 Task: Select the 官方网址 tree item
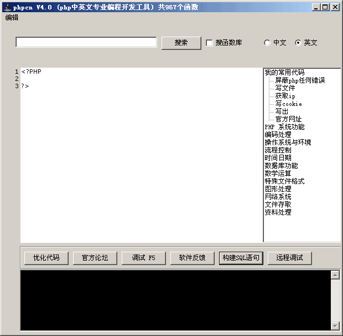coord(288,119)
